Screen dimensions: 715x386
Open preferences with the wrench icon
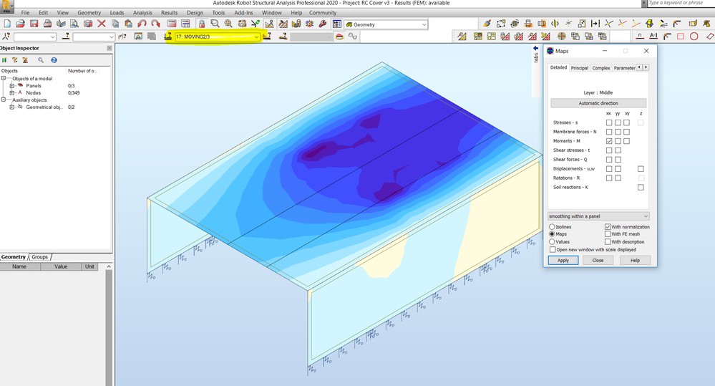[323, 24]
